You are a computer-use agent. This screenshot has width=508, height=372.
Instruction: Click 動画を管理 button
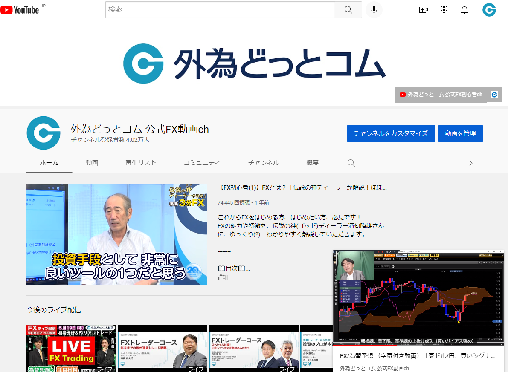pos(460,133)
